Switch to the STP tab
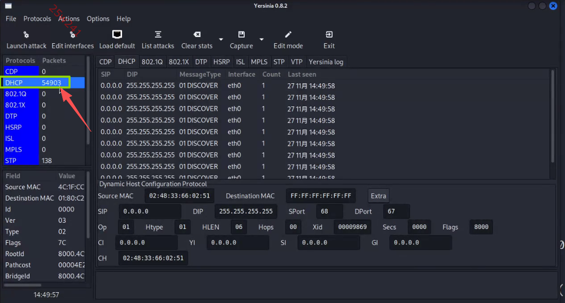Screen dimensions: 565x303 click(x=279, y=62)
